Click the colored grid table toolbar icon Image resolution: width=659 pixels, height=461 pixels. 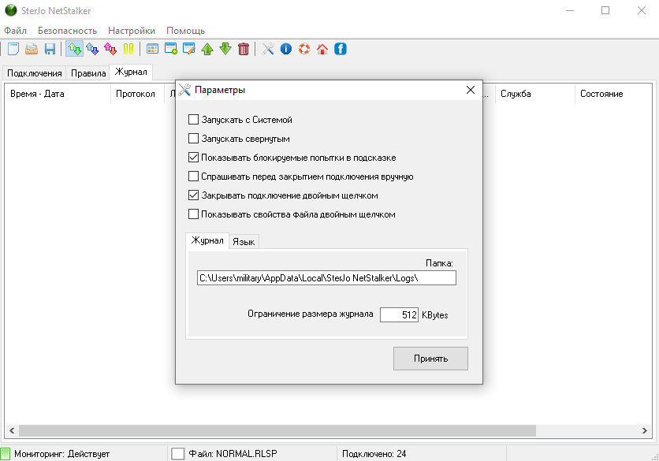point(153,49)
